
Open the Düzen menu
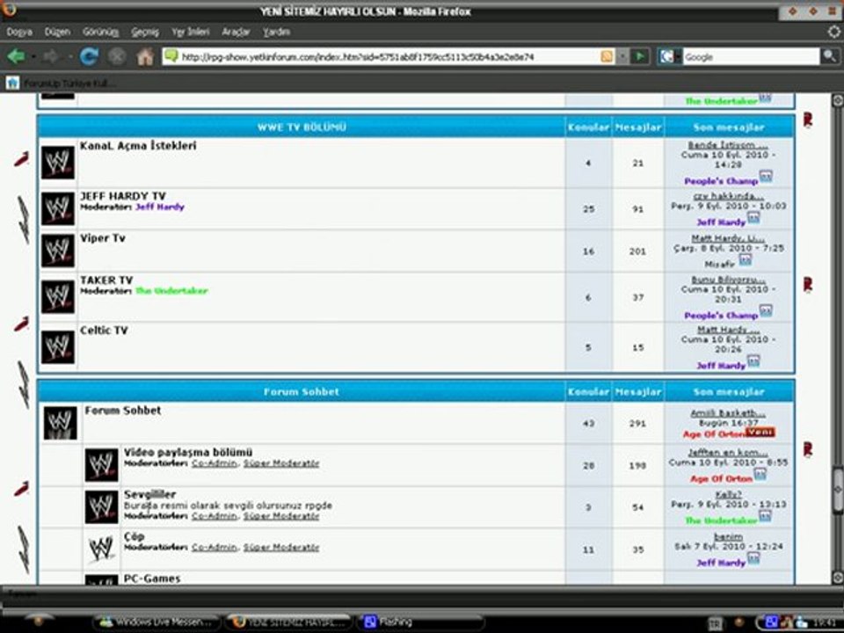(57, 32)
